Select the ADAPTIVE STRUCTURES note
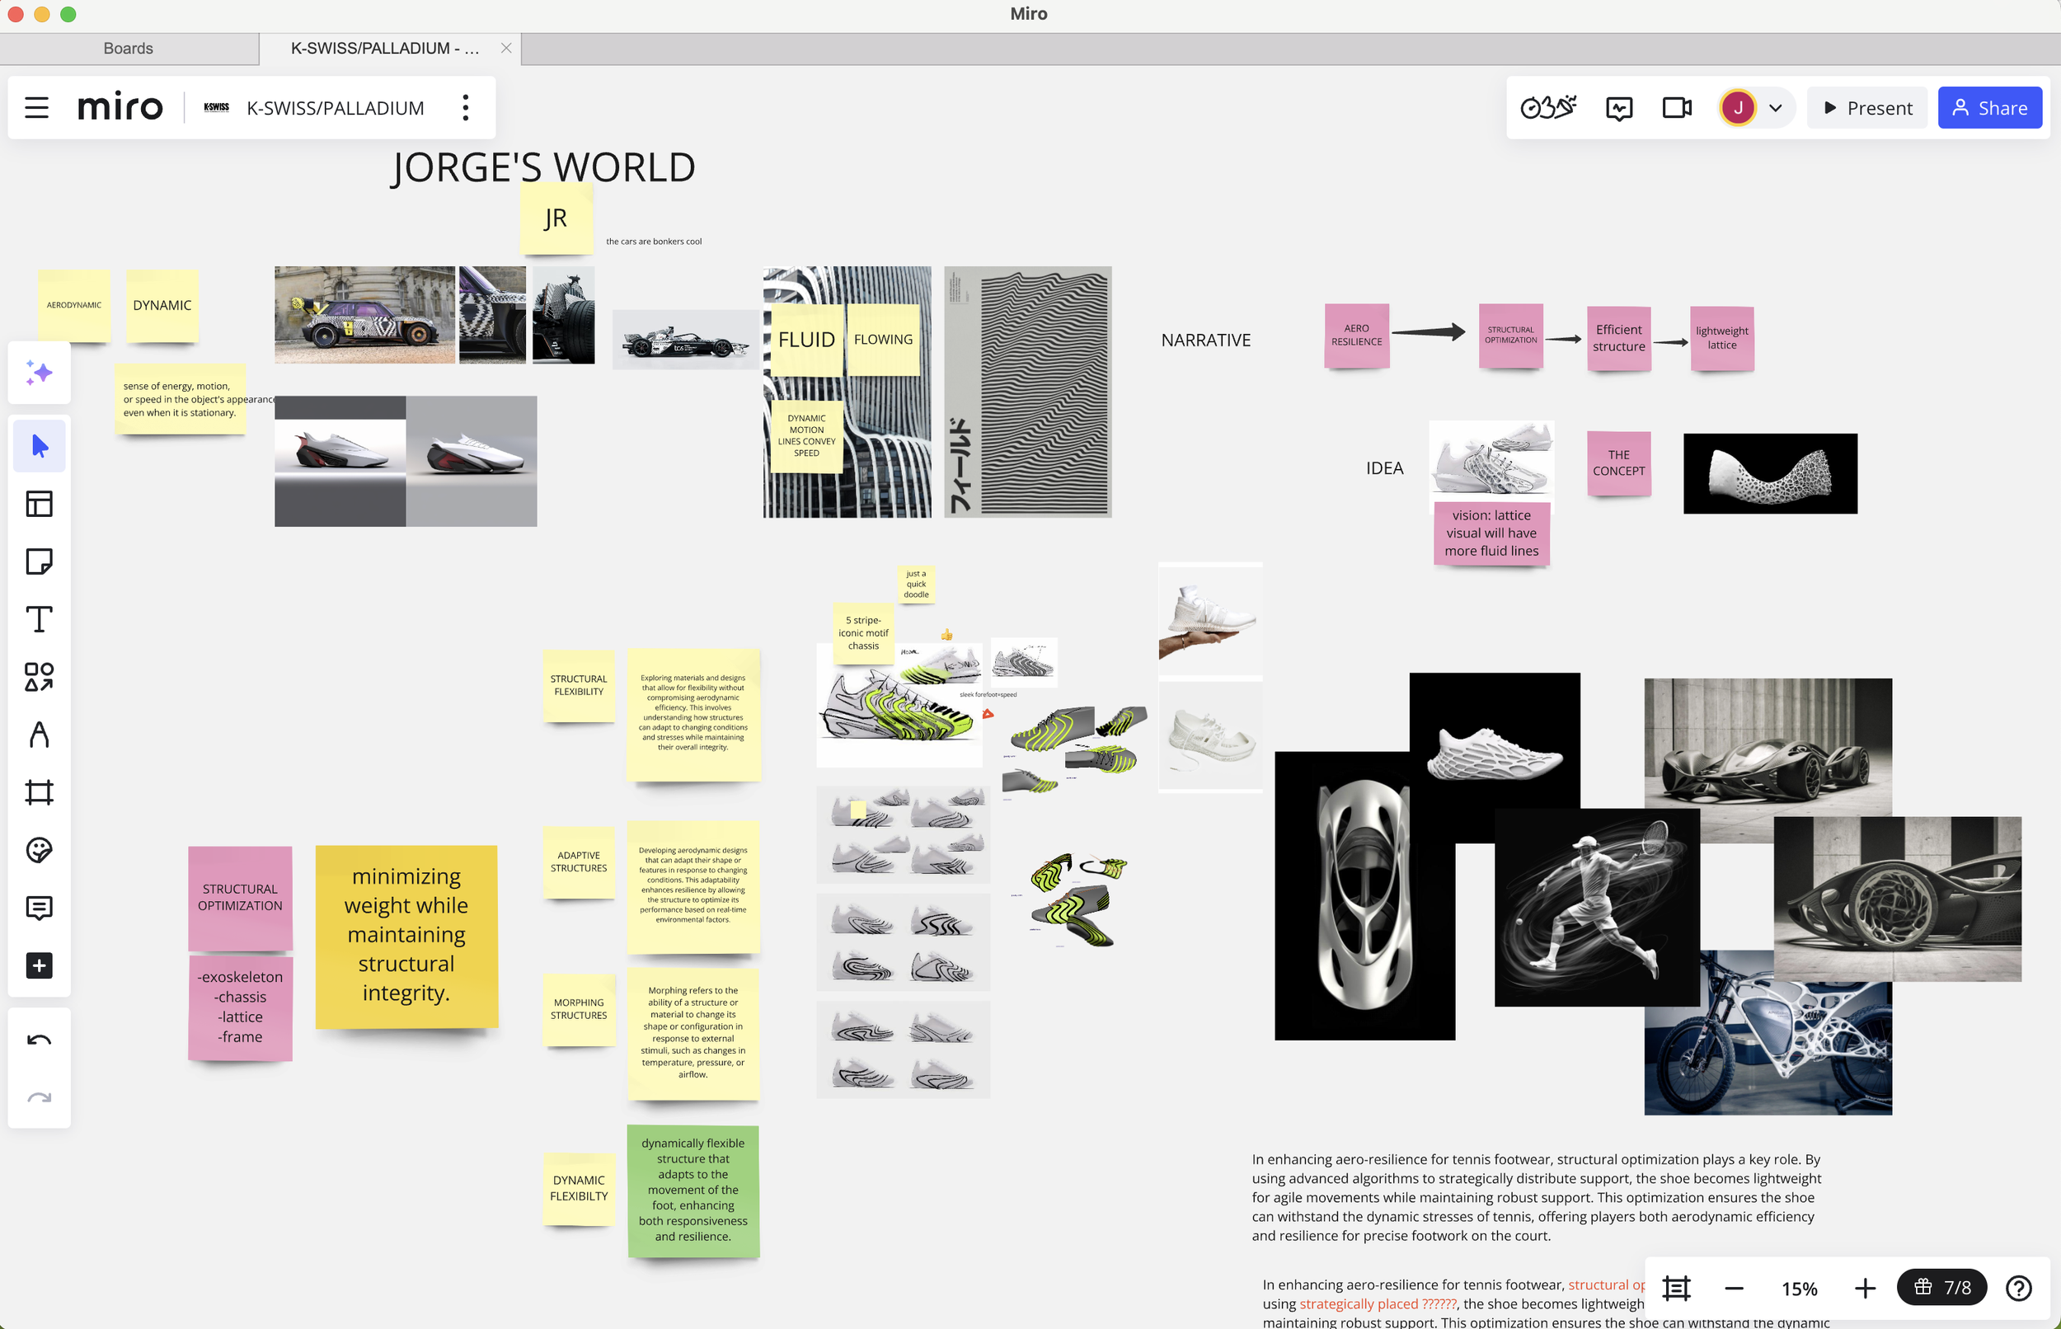 coord(579,862)
